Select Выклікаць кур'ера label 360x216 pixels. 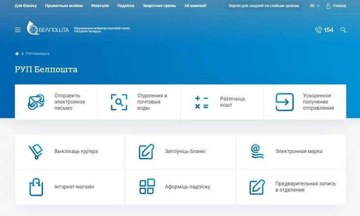[76, 152]
